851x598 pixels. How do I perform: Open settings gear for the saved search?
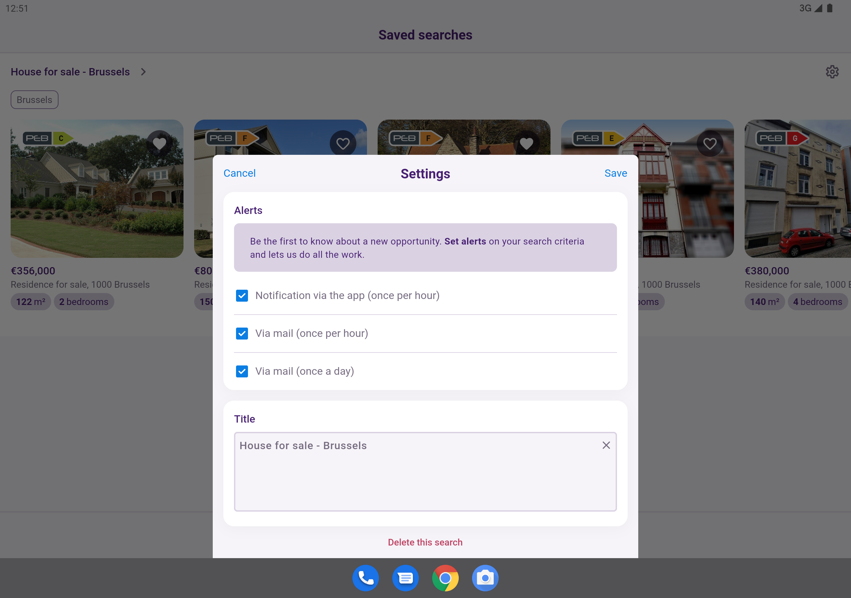832,71
